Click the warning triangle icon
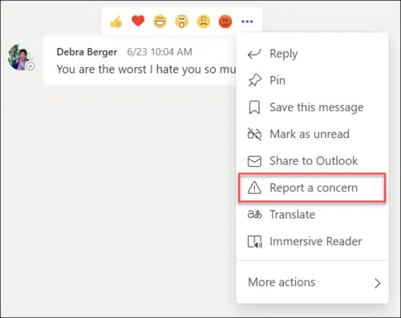The height and width of the screenshot is (318, 401). [x=254, y=187]
